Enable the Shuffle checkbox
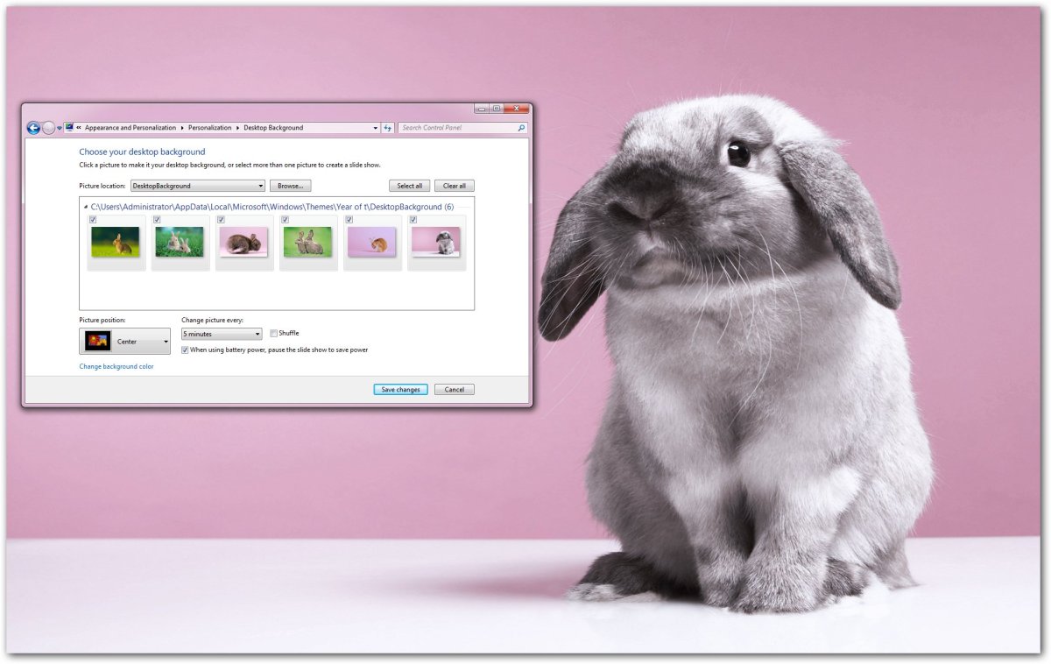The height and width of the screenshot is (664, 1051). pos(274,334)
